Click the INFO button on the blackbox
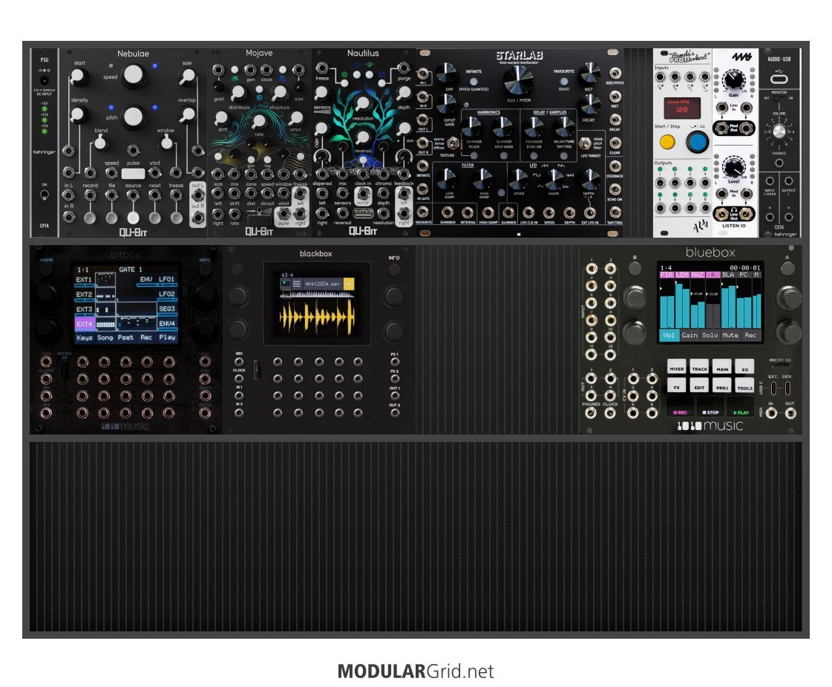The height and width of the screenshot is (687, 832). coord(394,269)
